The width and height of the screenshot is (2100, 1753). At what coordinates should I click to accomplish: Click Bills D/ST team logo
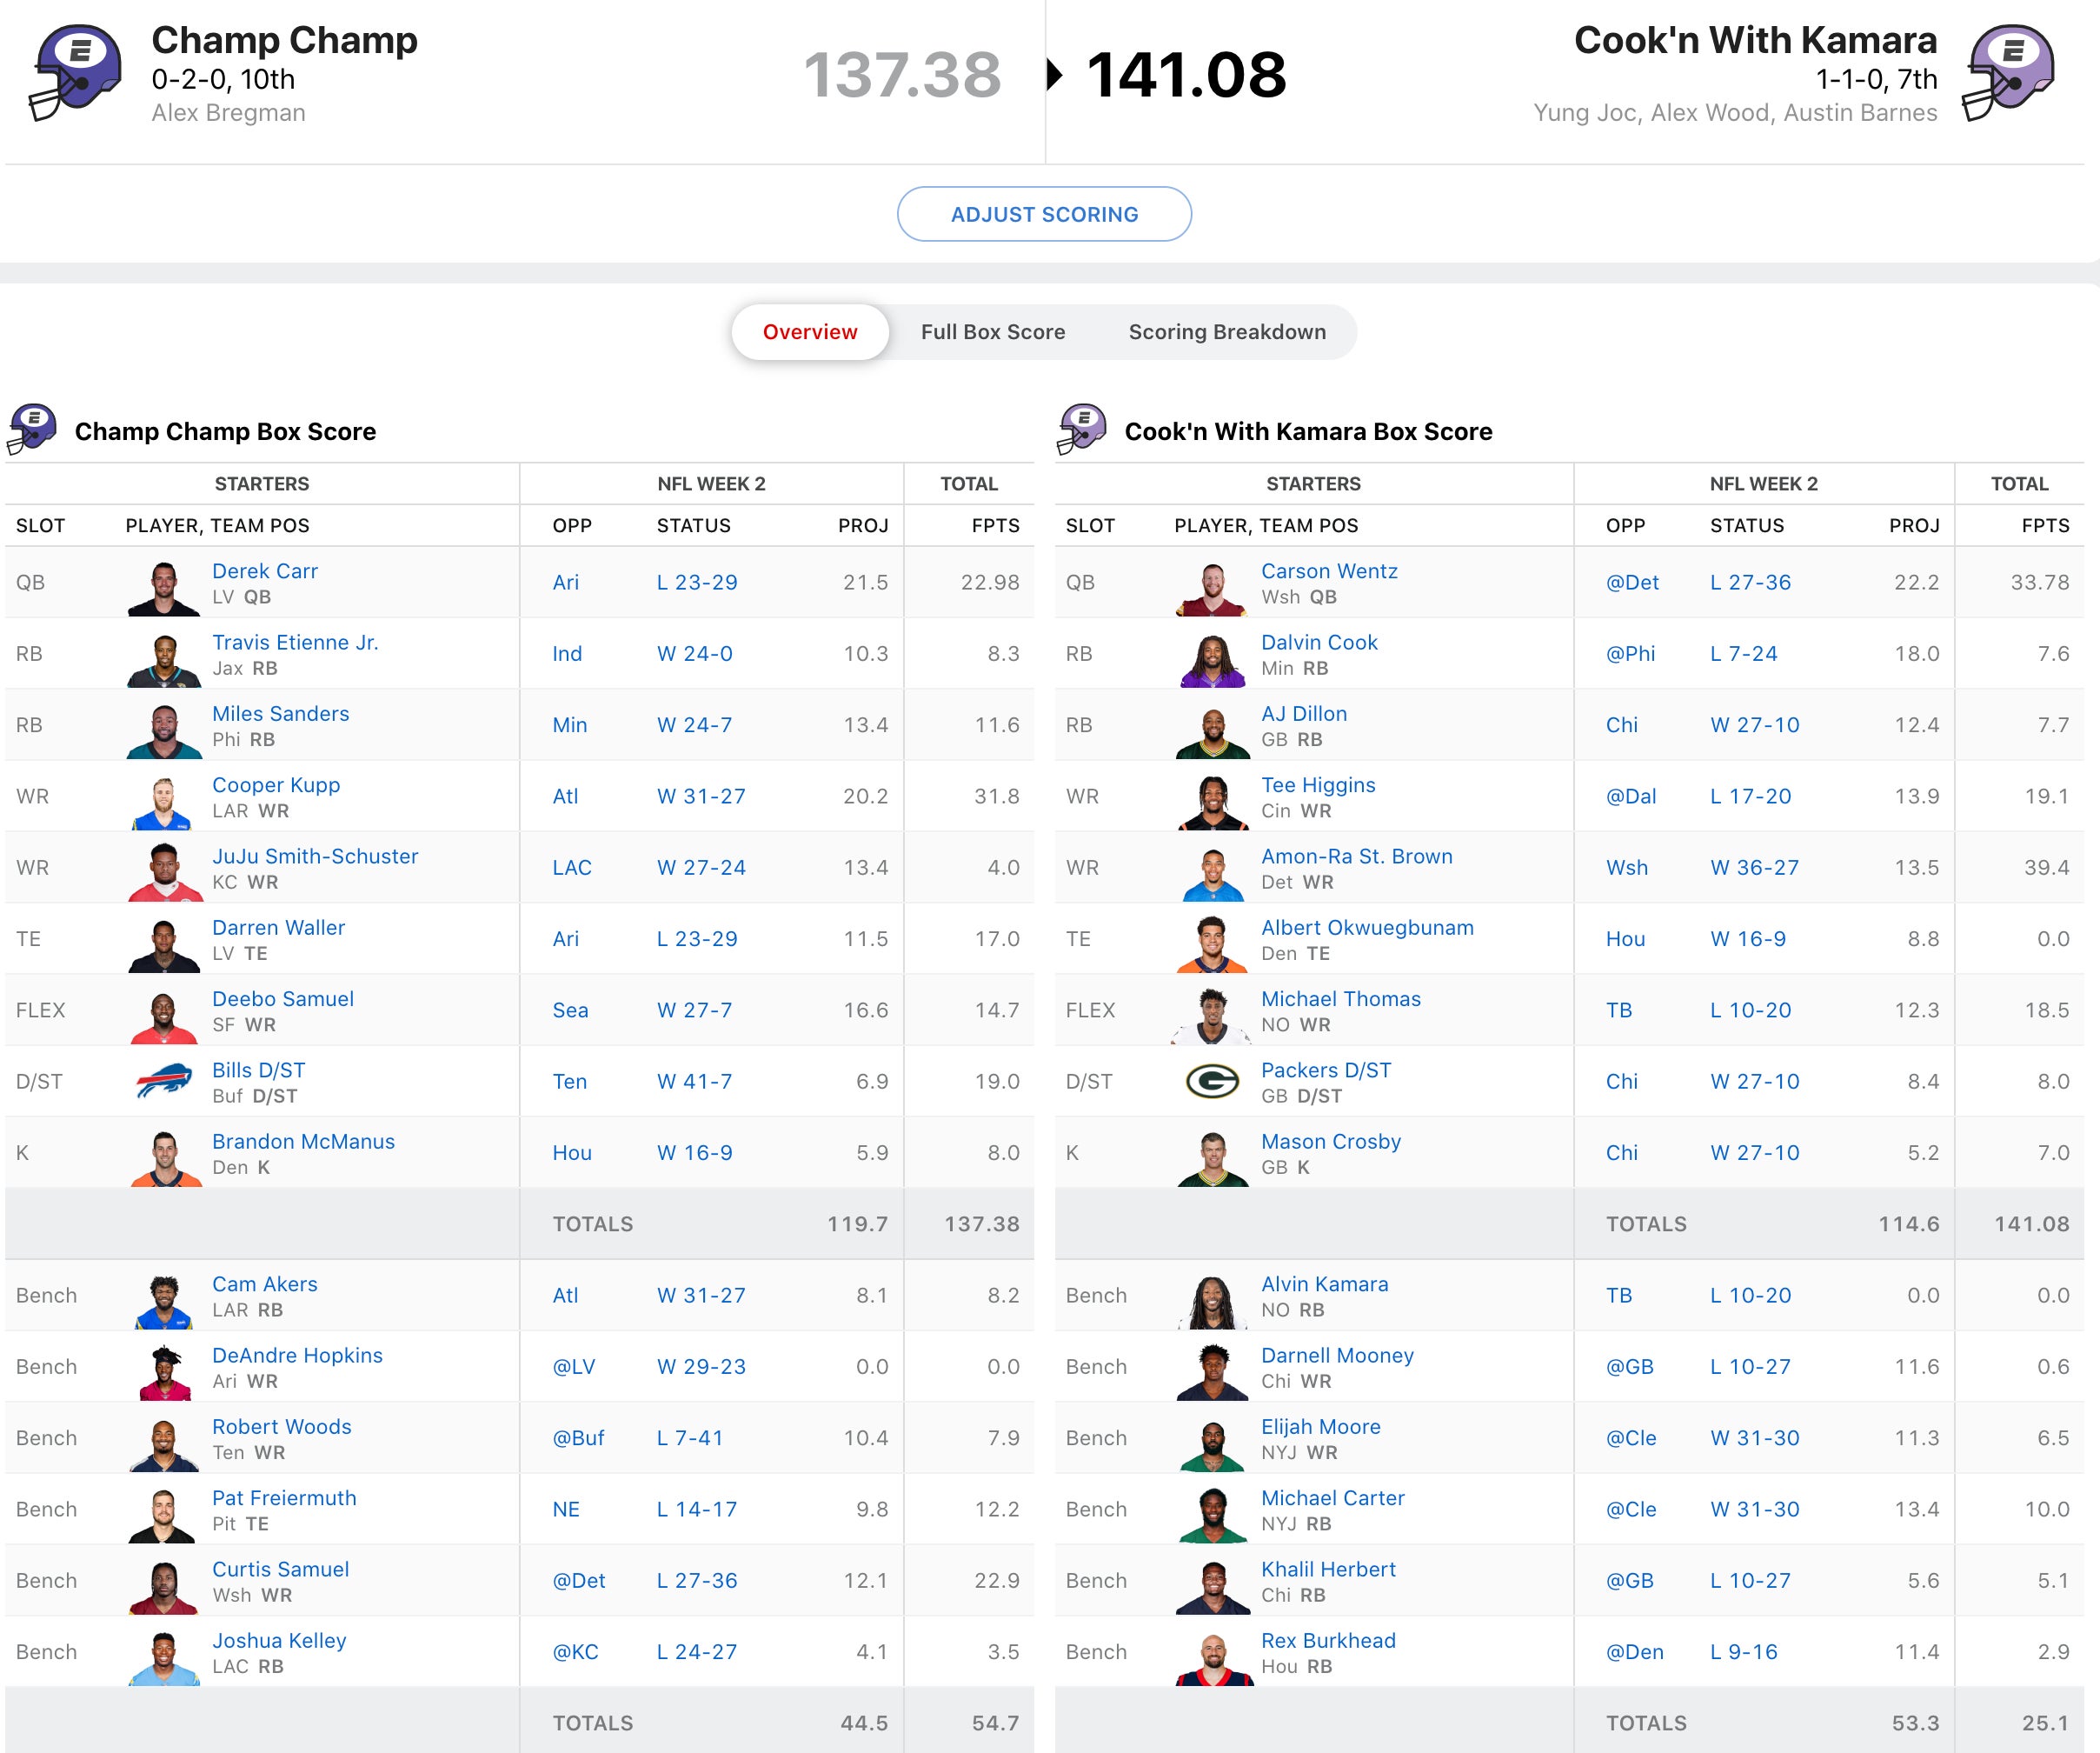tap(164, 1082)
